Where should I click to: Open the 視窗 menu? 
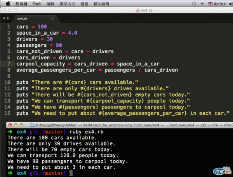point(84,4)
